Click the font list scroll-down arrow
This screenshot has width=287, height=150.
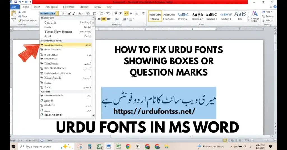[x=93, y=116]
